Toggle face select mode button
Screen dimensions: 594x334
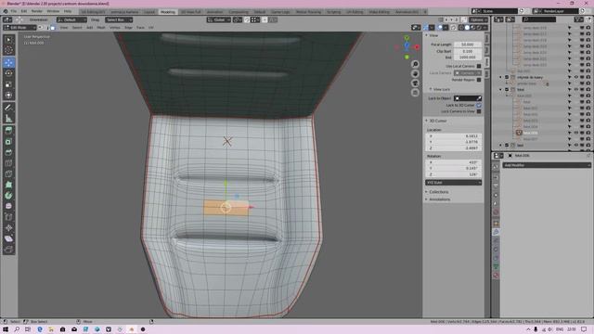click(x=53, y=28)
